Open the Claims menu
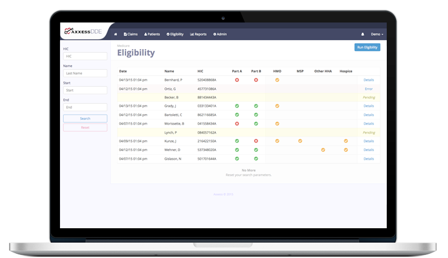Image resolution: width=448 pixels, height=258 pixels. [130, 35]
